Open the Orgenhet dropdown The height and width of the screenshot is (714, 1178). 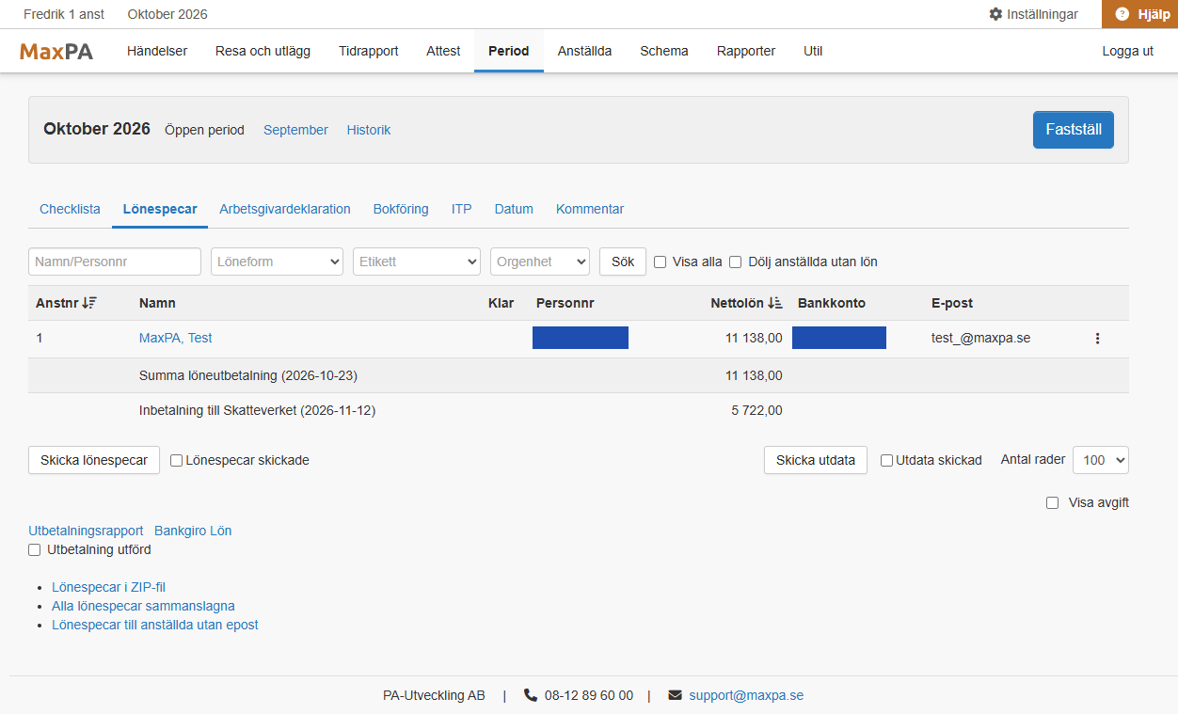(x=540, y=262)
